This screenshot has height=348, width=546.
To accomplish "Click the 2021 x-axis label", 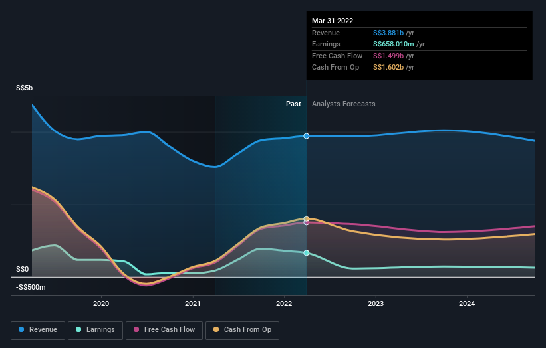I will (x=193, y=304).
